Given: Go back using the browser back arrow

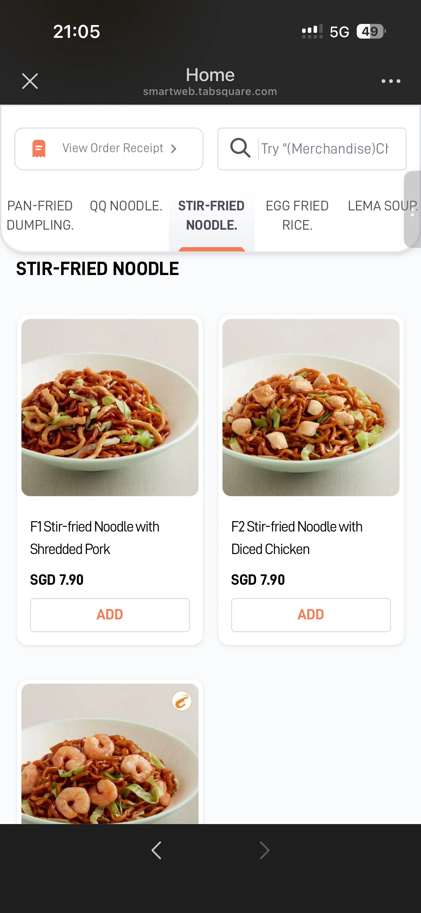Looking at the screenshot, I should [x=157, y=850].
